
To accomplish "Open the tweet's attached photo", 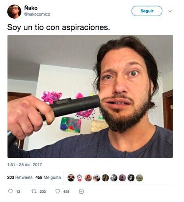I will coord(90,96).
